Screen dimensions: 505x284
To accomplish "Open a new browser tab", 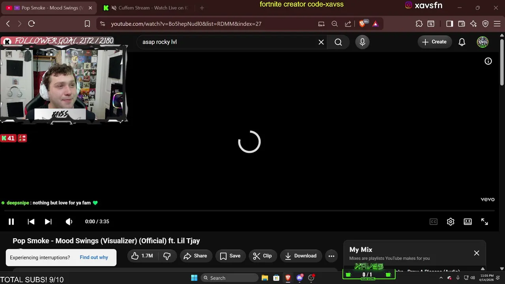I will [202, 8].
